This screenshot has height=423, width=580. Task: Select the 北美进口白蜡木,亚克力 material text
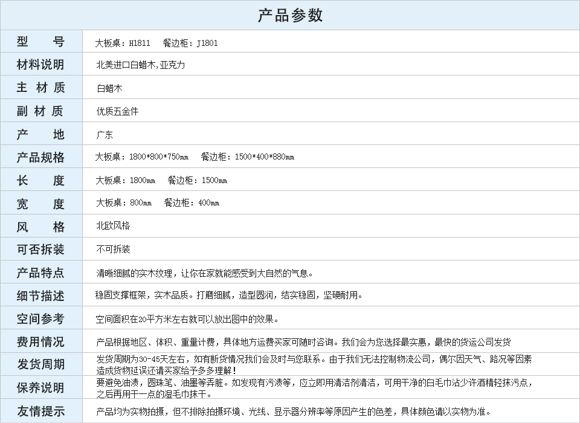(x=141, y=65)
